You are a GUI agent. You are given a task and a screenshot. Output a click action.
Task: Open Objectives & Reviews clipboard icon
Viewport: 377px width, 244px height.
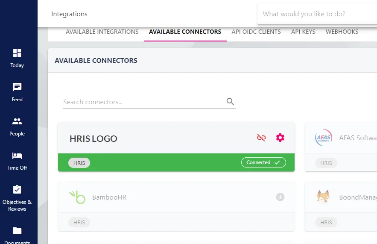17,189
